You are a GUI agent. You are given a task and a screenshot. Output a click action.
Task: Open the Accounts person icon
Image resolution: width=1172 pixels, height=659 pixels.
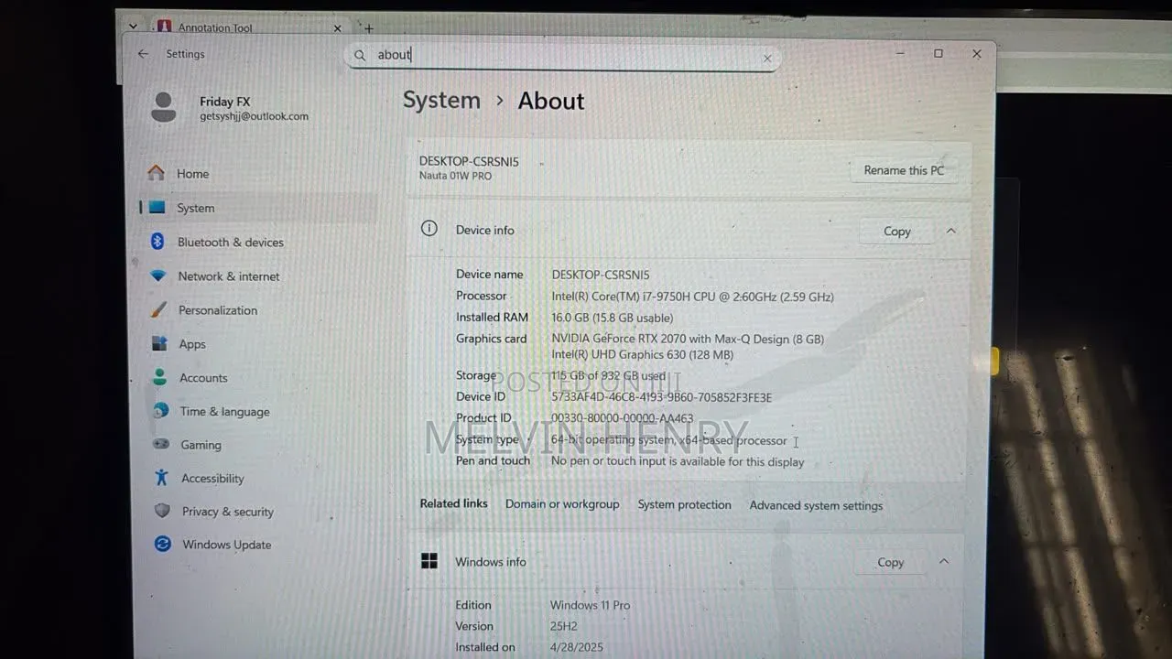pos(160,377)
